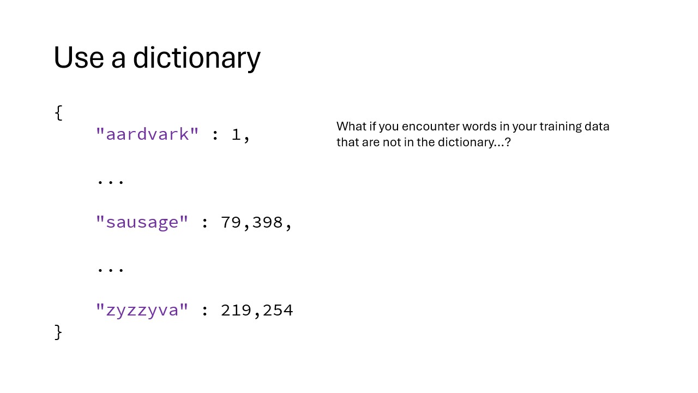
Task: Click the number 219,254
Action: (257, 310)
